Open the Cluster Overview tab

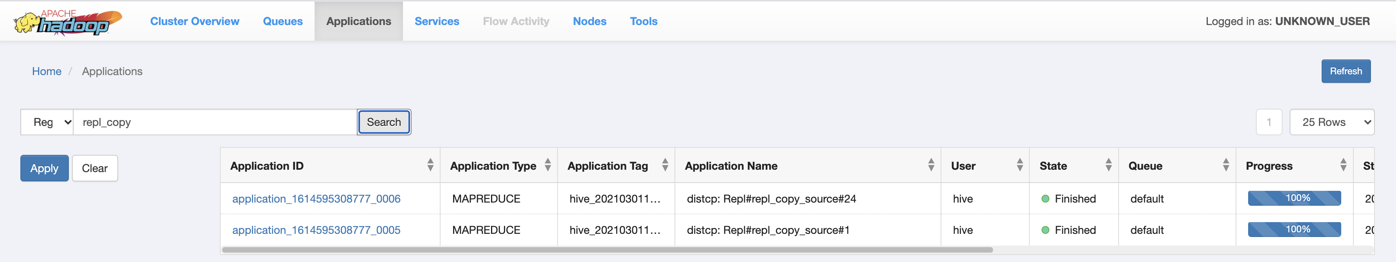click(194, 21)
